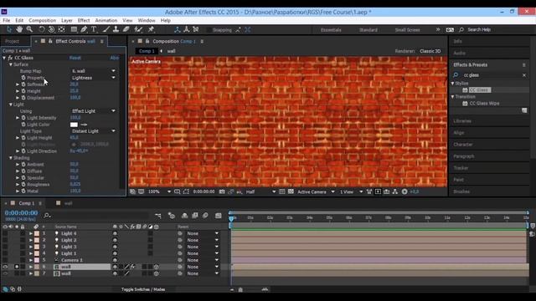This screenshot has height=301, width=536.
Task: Open the Composition menu
Action: 42,20
